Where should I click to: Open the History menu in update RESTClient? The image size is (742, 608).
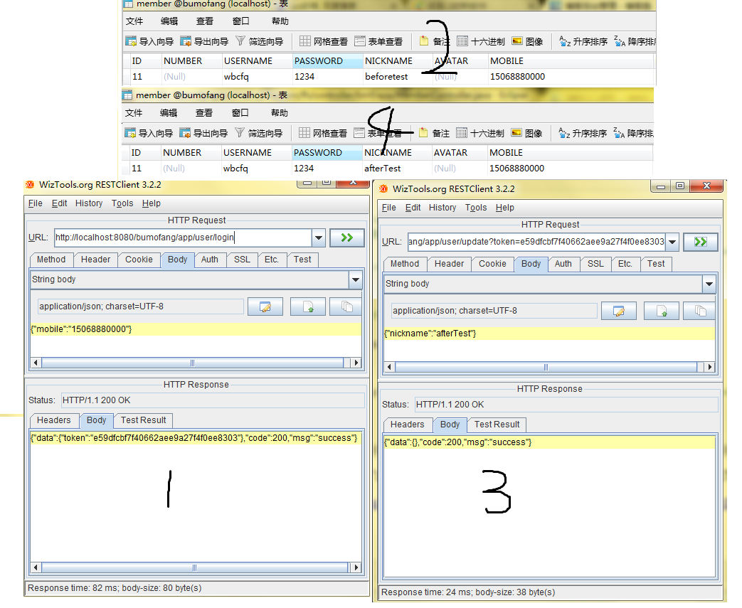(x=442, y=208)
